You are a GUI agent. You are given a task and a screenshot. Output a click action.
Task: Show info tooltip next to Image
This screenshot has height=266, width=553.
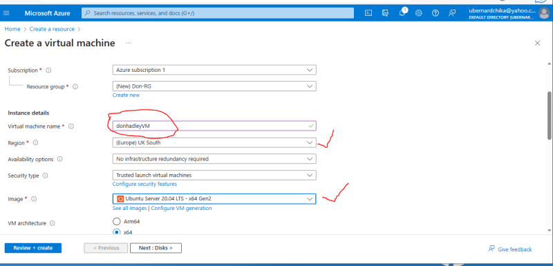(x=34, y=199)
